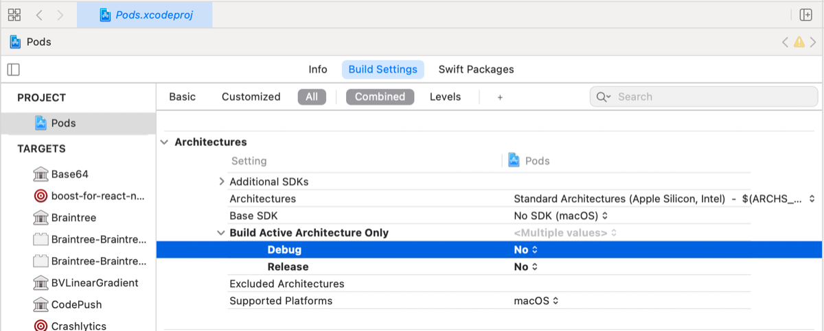Click the build settings Search field
The width and height of the screenshot is (824, 331).
[x=704, y=97]
